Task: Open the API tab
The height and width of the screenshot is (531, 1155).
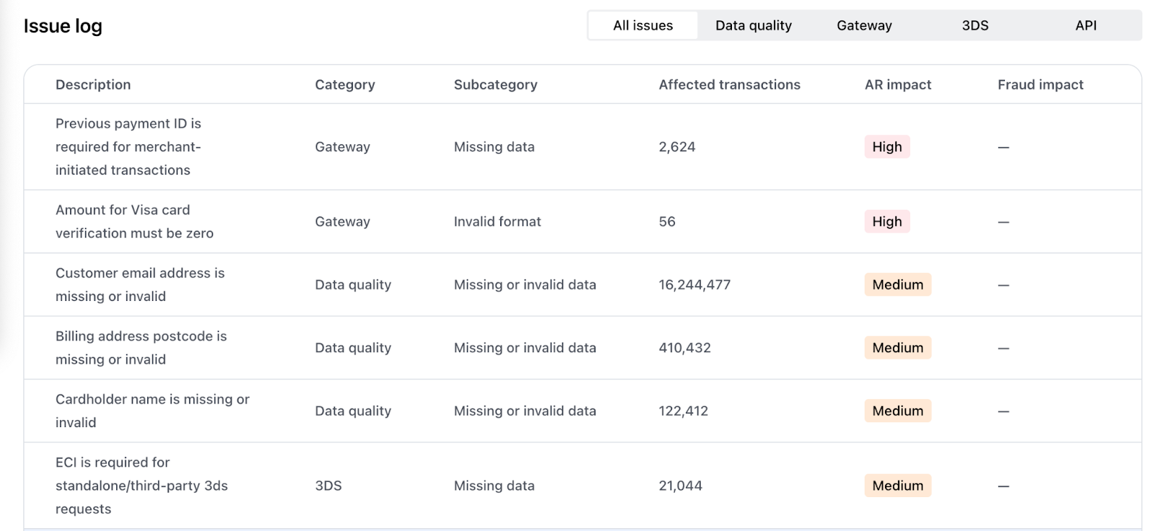Action: coord(1086,25)
